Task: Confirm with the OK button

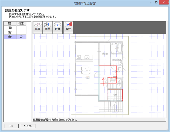Action: [x=11, y=126]
